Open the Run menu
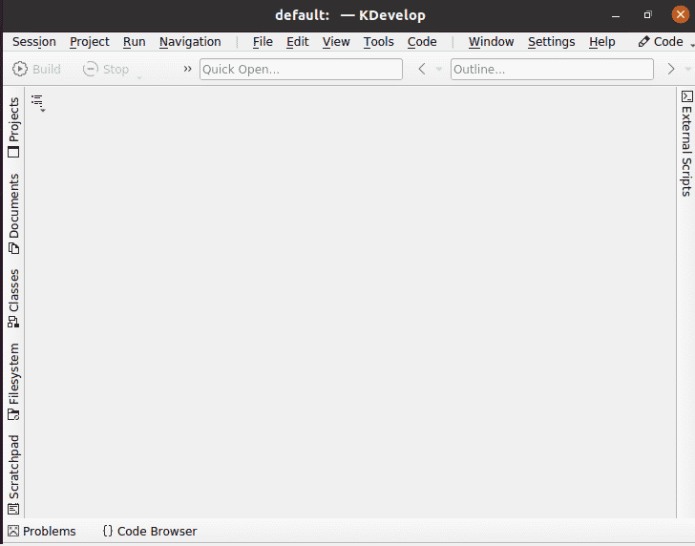Screen dimensions: 695x546 coord(134,42)
